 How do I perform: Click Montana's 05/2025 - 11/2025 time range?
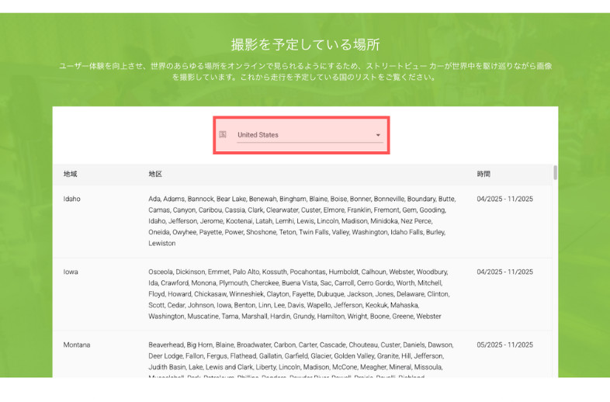pyautogui.click(x=504, y=345)
